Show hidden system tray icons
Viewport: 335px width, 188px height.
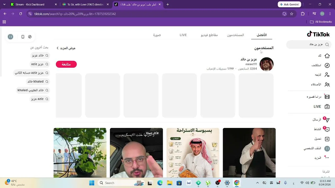click(257, 183)
